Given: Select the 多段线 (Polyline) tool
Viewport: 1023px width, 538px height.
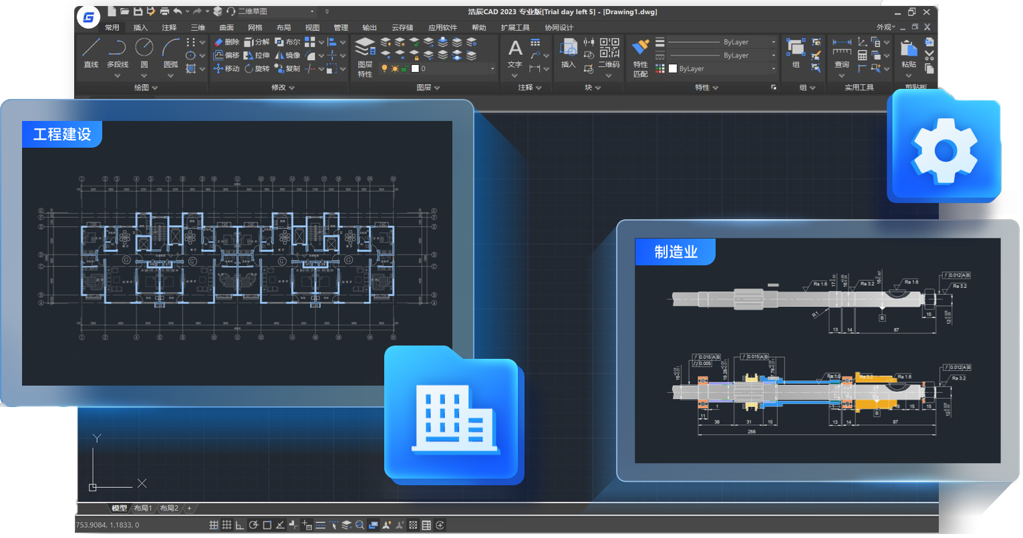Looking at the screenshot, I should click(x=118, y=48).
